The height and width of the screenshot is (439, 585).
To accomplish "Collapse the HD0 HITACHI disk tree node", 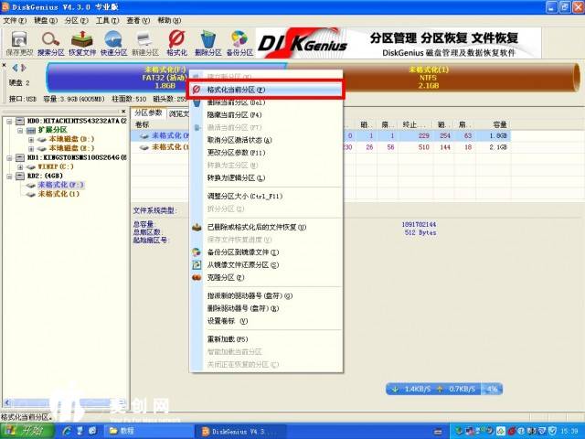I will tap(8, 121).
